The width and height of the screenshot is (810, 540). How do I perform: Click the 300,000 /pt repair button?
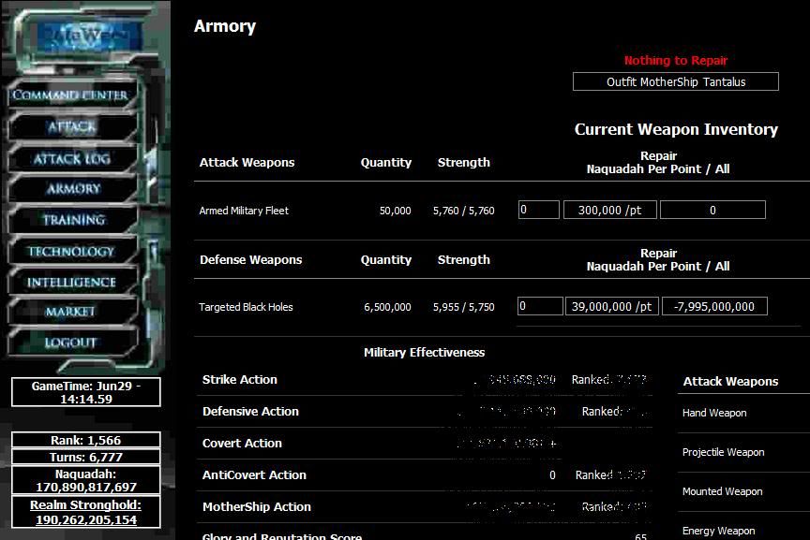click(x=609, y=211)
